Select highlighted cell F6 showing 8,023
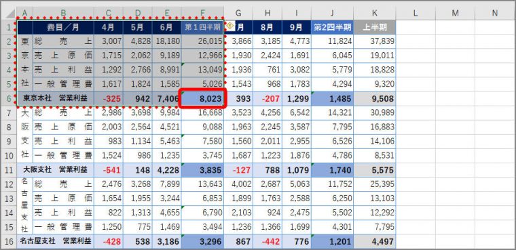Image resolution: width=516 pixels, height=250 pixels. pyautogui.click(x=202, y=98)
